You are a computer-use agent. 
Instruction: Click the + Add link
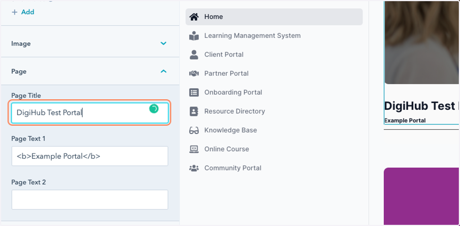coord(23,12)
